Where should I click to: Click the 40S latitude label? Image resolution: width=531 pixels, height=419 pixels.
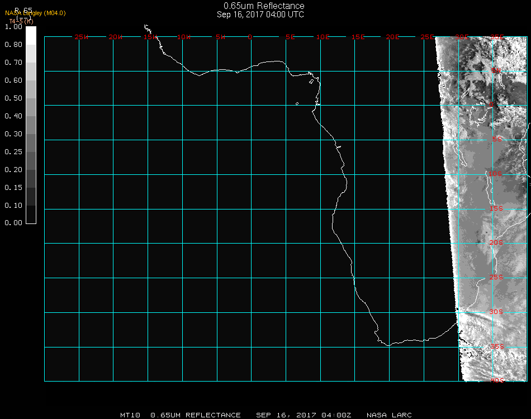coord(496,380)
